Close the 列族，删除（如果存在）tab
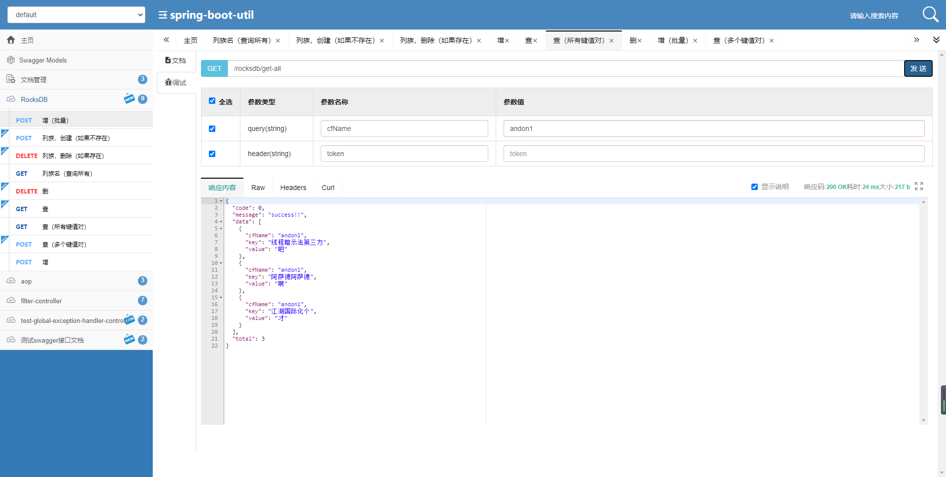 479,41
